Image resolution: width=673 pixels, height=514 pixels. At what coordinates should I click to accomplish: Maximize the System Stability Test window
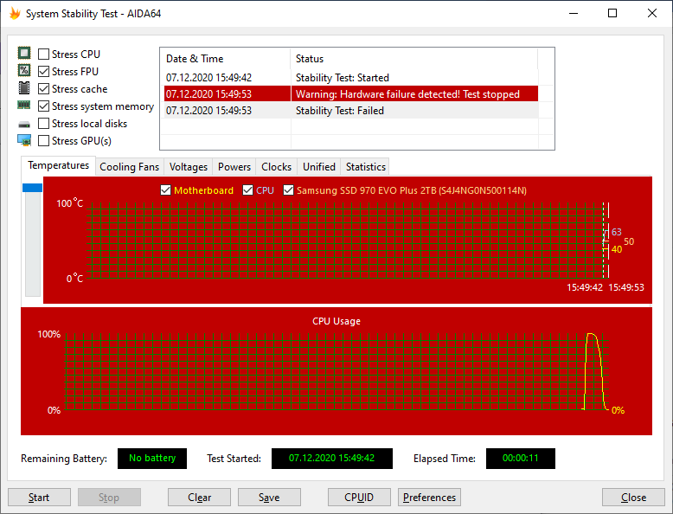612,13
